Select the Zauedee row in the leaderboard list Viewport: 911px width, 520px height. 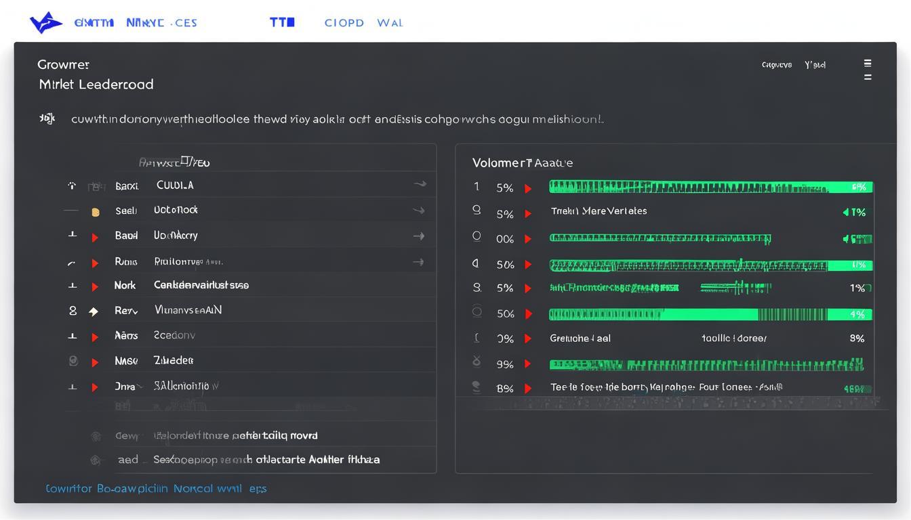coord(174,360)
